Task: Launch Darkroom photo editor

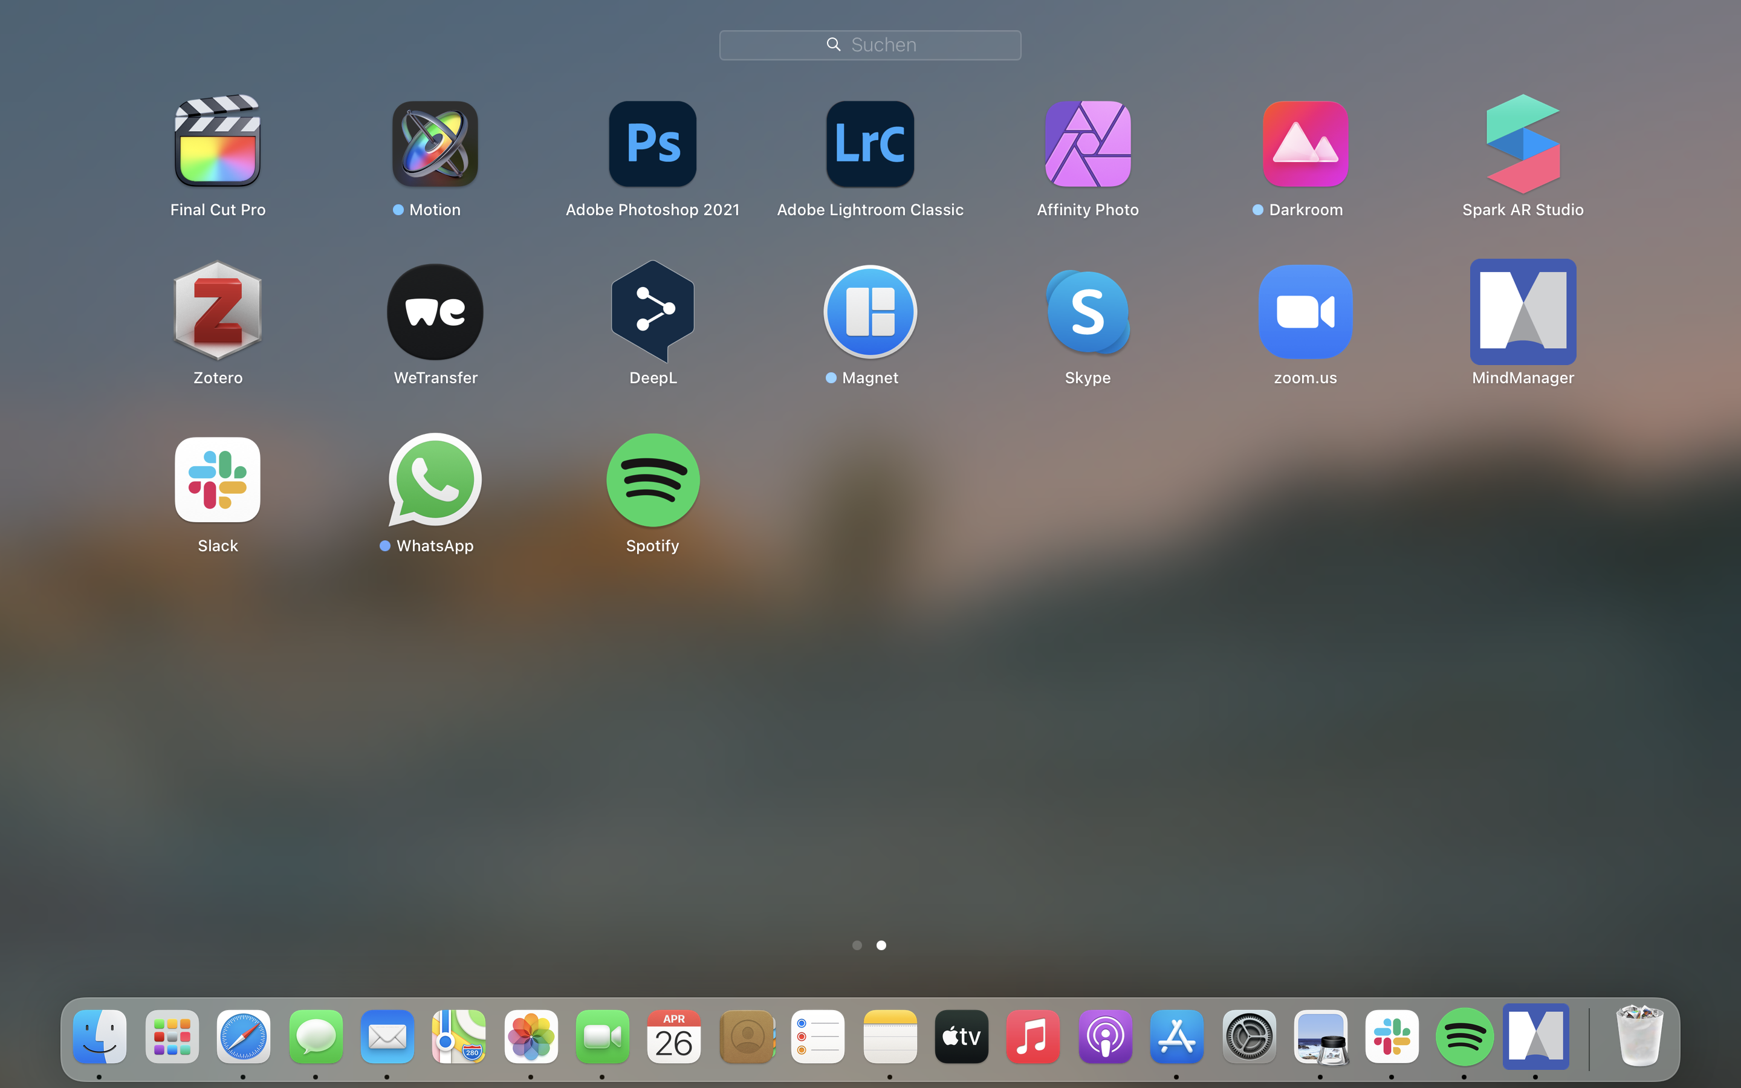Action: pos(1305,144)
